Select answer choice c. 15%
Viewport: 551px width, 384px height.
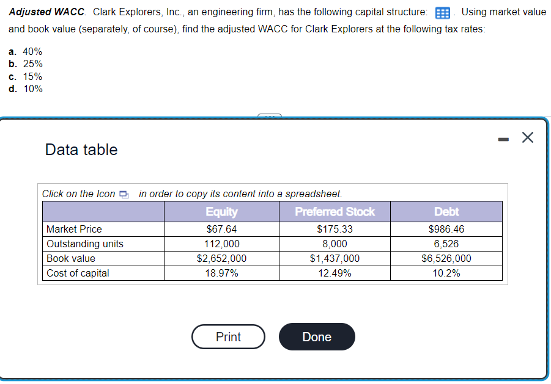(x=25, y=76)
